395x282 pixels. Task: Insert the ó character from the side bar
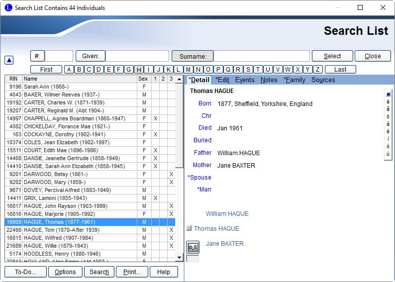pos(388,146)
